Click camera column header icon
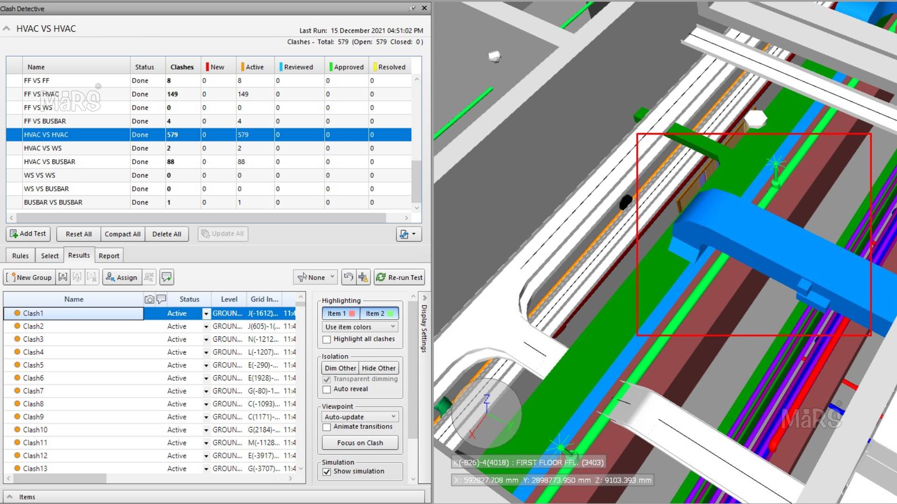897x504 pixels. (x=149, y=299)
